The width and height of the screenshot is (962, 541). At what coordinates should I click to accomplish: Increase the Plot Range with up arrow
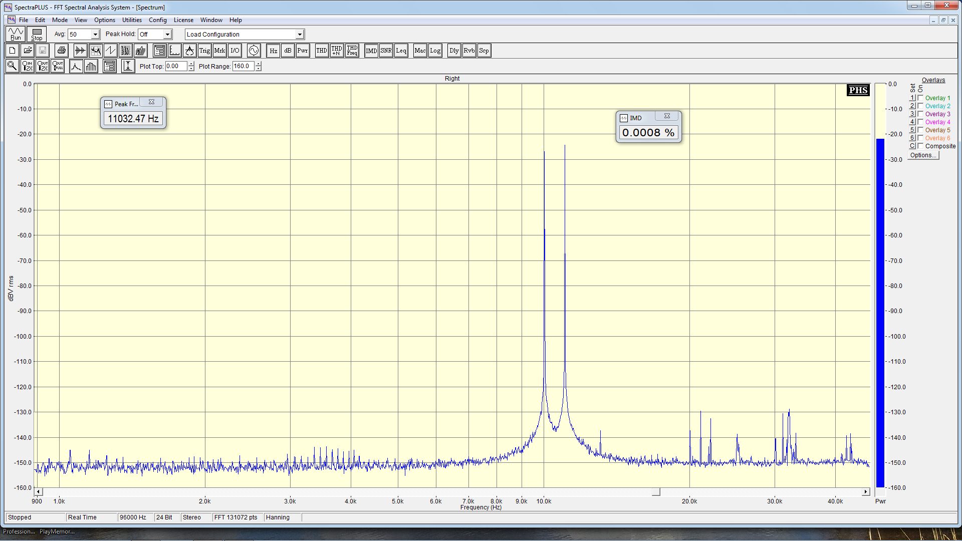[258, 64]
